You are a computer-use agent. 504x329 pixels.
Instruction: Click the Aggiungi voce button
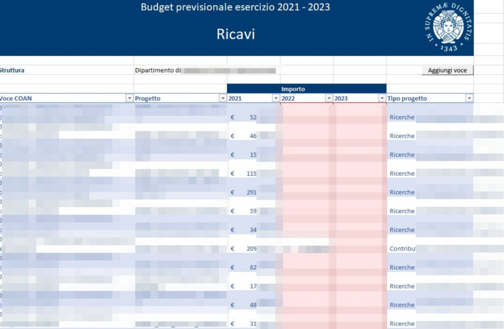447,70
